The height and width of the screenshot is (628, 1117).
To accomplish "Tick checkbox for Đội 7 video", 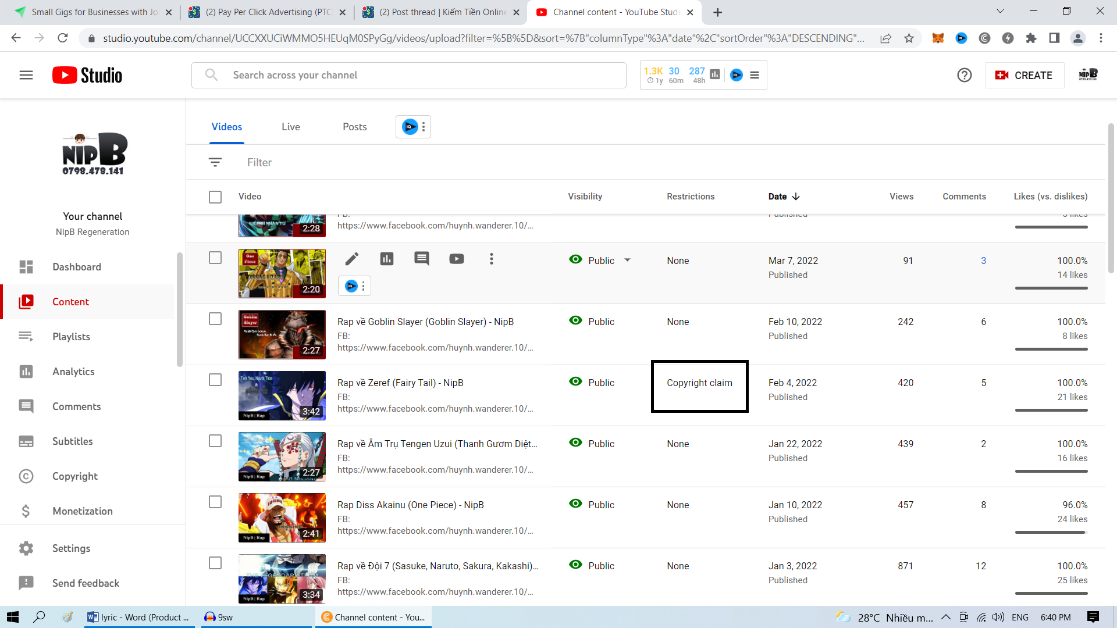I will [x=215, y=563].
